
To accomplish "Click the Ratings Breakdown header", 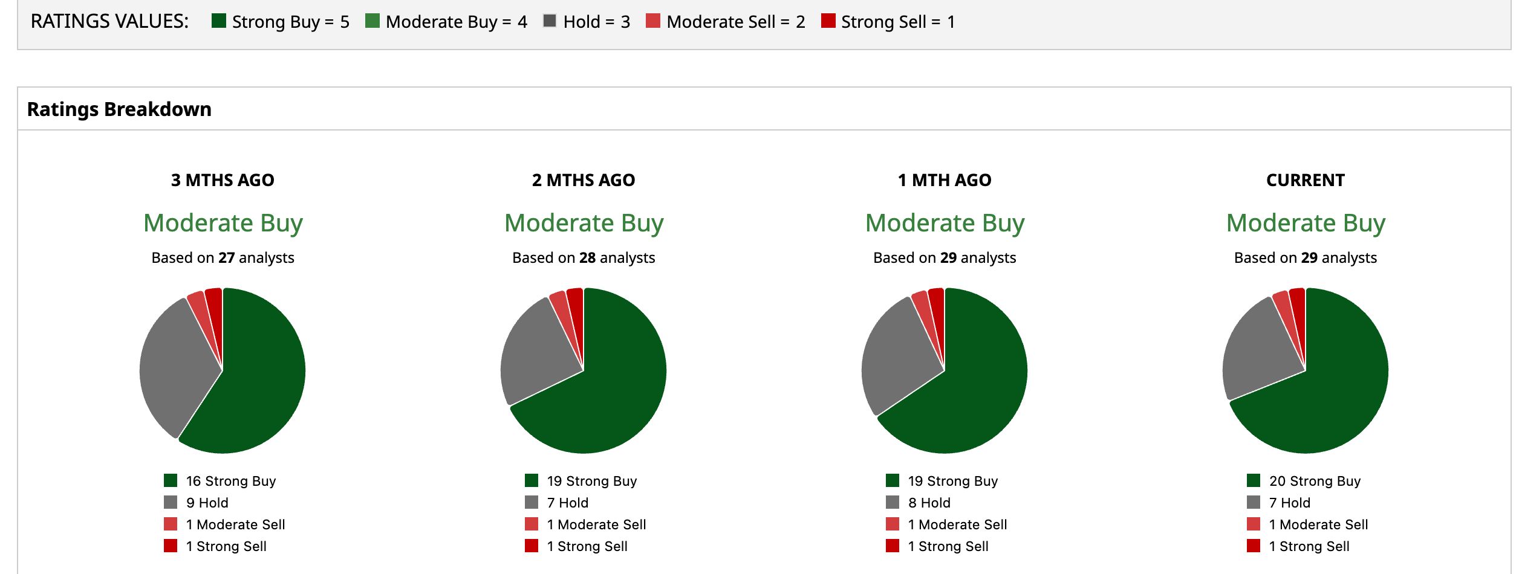I will (119, 109).
